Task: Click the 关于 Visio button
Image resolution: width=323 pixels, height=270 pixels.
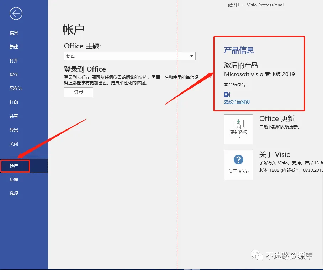Action: click(239, 165)
